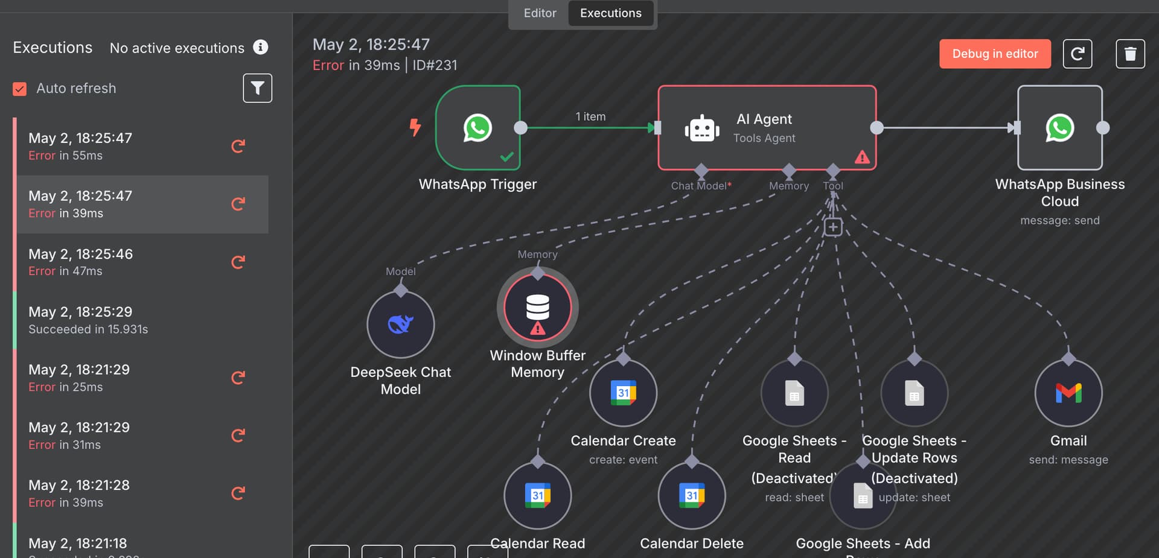
Task: Click the '1 item' connection label
Action: pos(590,116)
